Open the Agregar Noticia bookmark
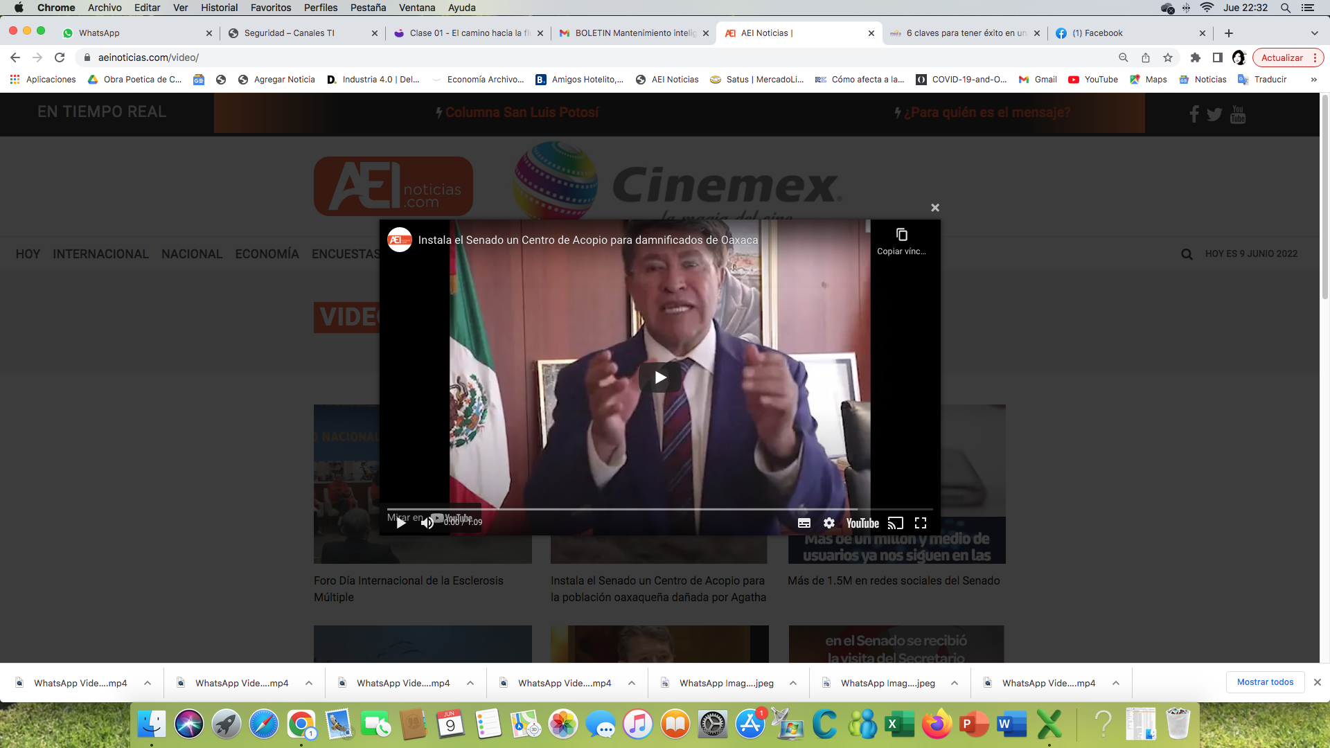1330x748 pixels. point(276,80)
